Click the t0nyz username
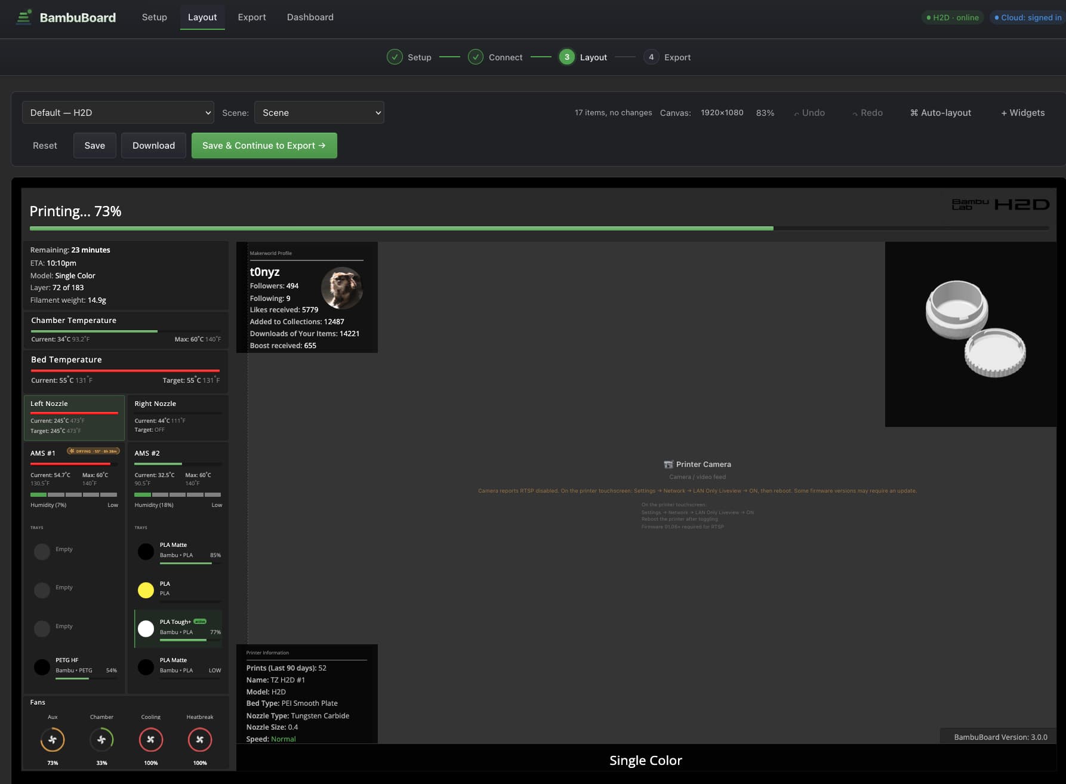 pos(264,272)
